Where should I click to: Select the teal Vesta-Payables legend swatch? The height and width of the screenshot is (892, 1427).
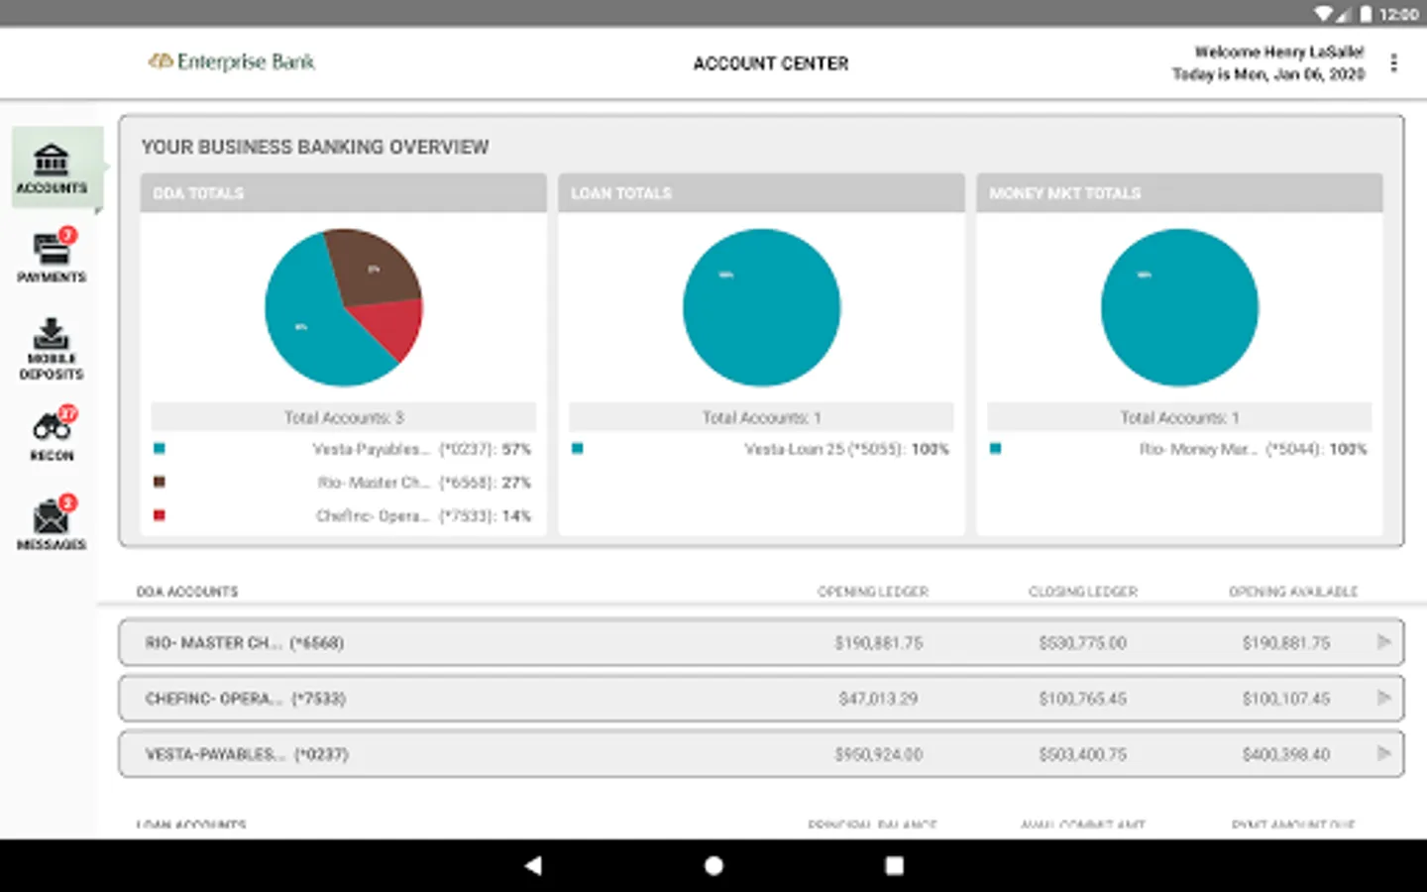pyautogui.click(x=159, y=449)
